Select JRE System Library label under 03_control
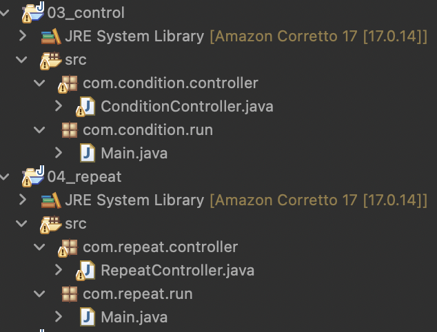Image resolution: width=437 pixels, height=332 pixels. [134, 37]
